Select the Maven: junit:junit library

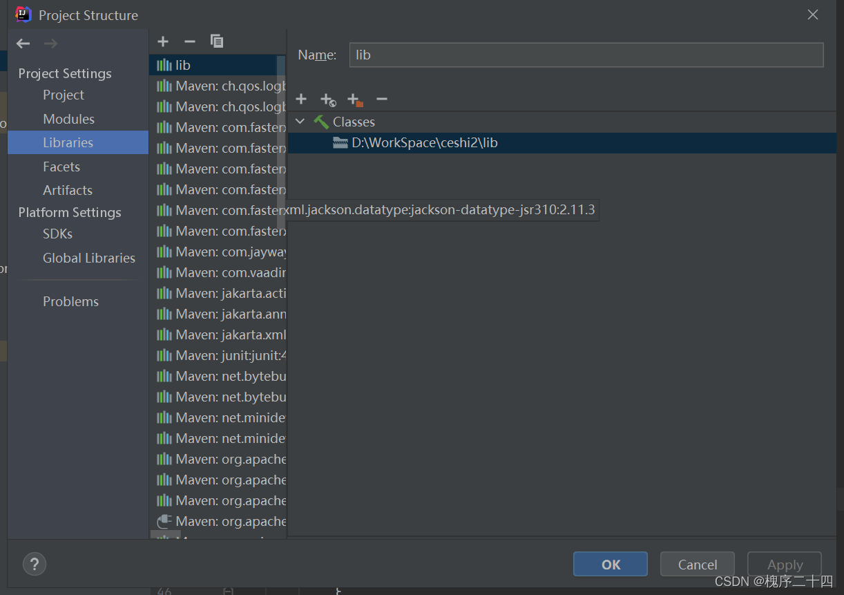[x=218, y=355]
